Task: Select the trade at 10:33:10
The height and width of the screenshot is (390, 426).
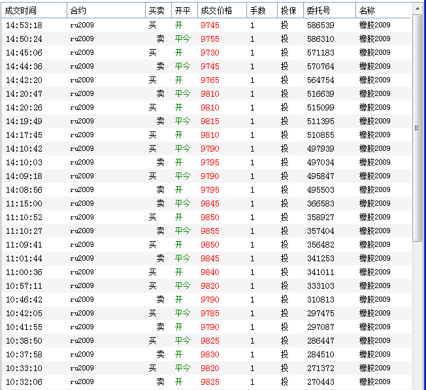Action: tap(206, 368)
